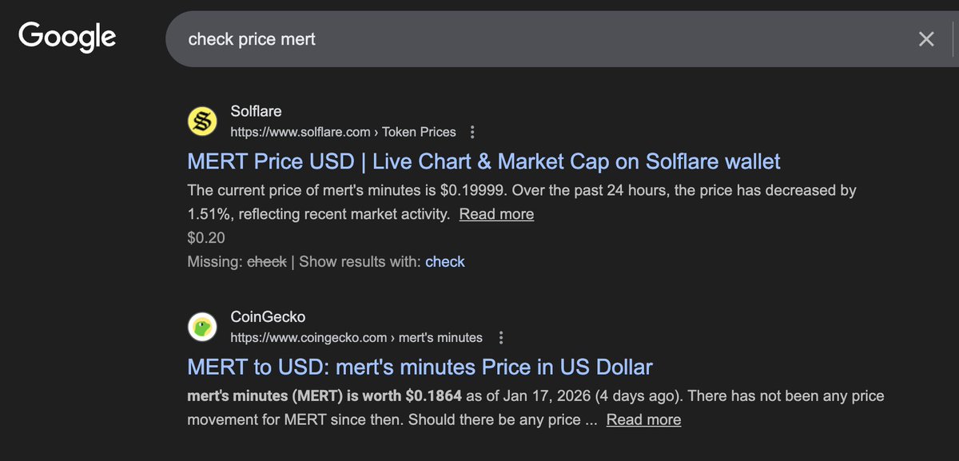Screen dimensions: 959x461
Task: Expand 'Read more' in the Solflare snippet
Action: click(496, 214)
